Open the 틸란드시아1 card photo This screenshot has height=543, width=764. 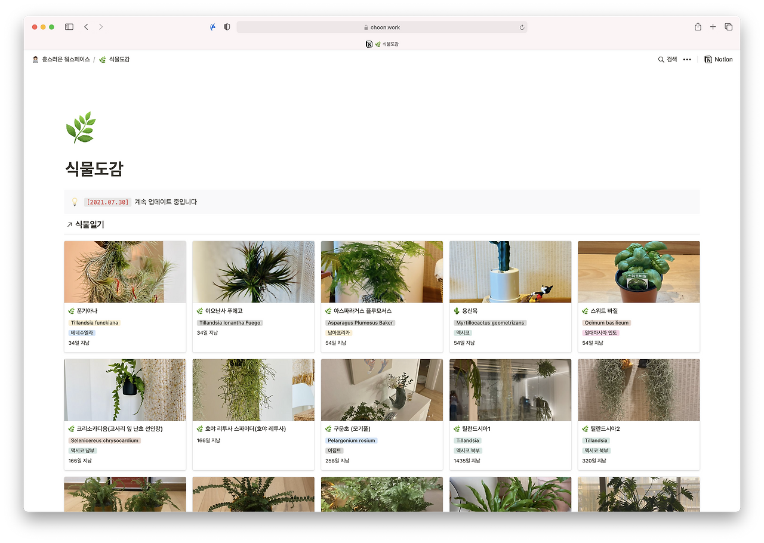(x=510, y=390)
